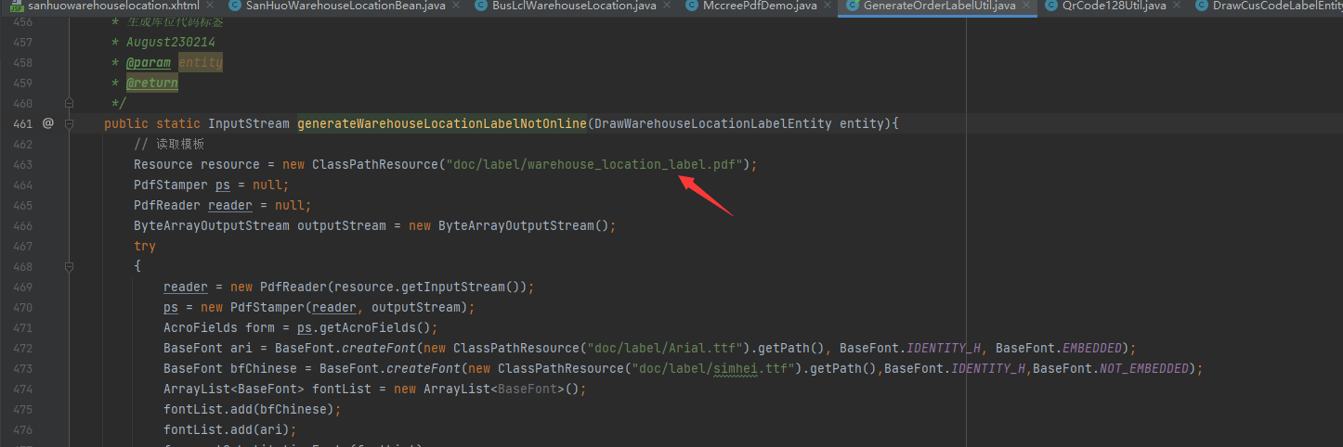Close the QrCode128Util.java tab
This screenshot has height=447, width=1343.
pyautogui.click(x=1178, y=6)
